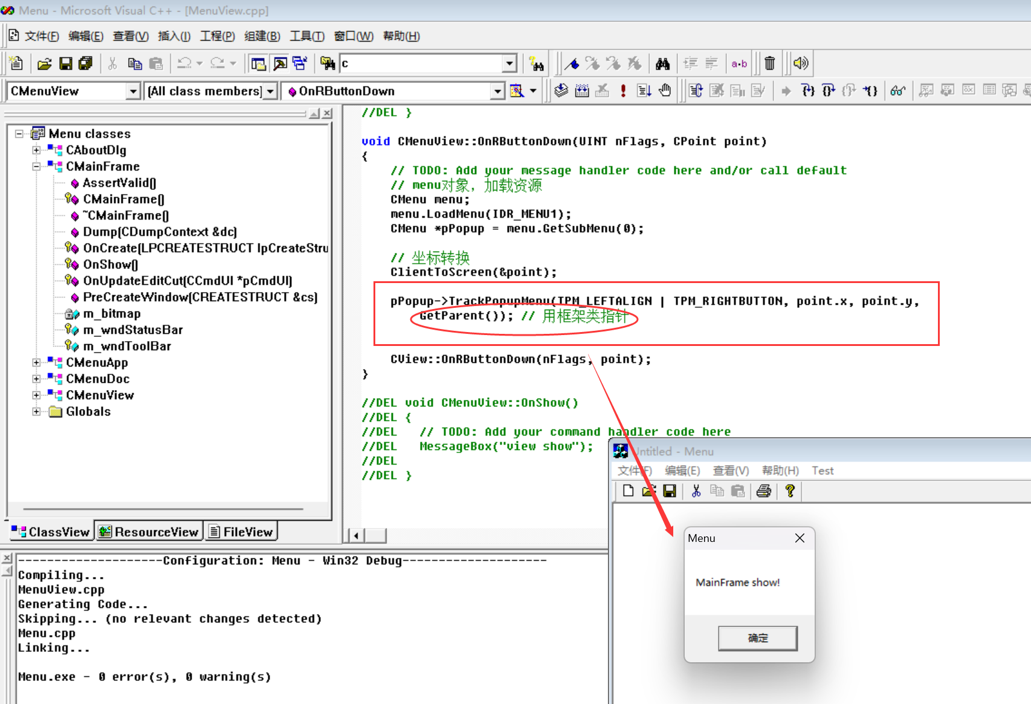Click 确定 in the Menu message box
The image size is (1031, 704).
click(x=758, y=638)
